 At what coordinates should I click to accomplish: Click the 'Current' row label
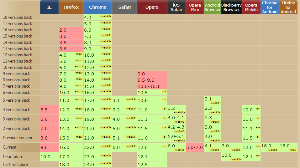[x=10, y=147]
